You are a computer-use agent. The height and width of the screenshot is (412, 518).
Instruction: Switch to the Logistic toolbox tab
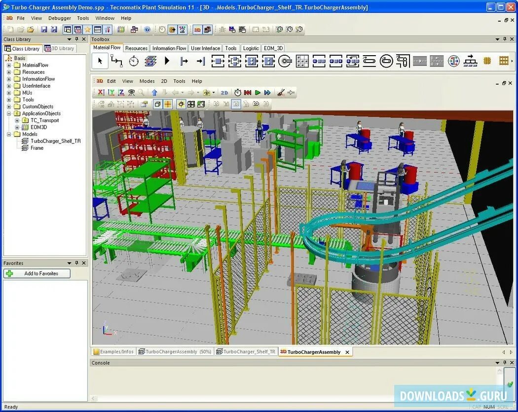click(x=251, y=48)
